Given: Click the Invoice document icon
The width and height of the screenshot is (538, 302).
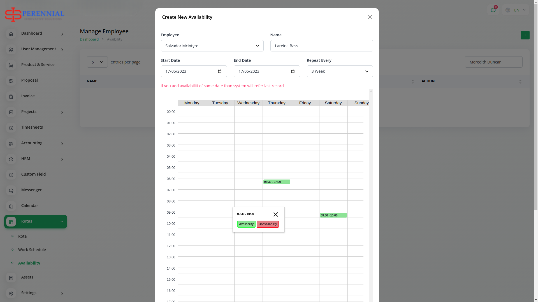Looking at the screenshot, I should [11, 96].
